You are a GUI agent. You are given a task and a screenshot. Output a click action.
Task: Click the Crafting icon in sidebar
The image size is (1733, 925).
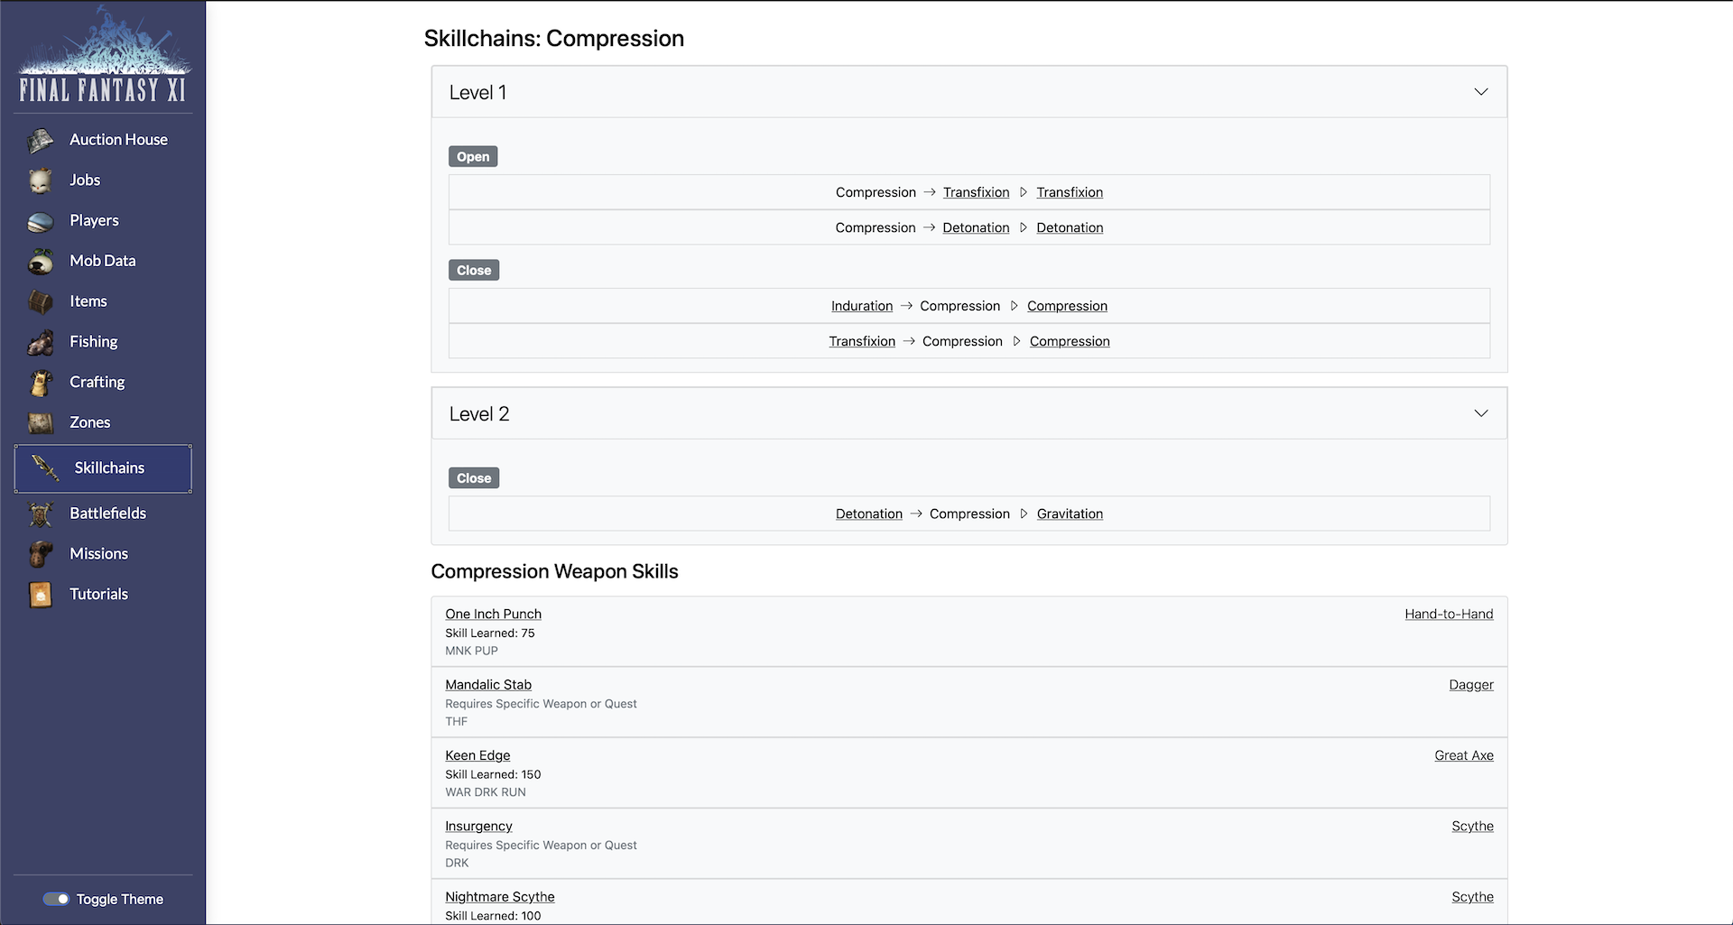click(41, 383)
